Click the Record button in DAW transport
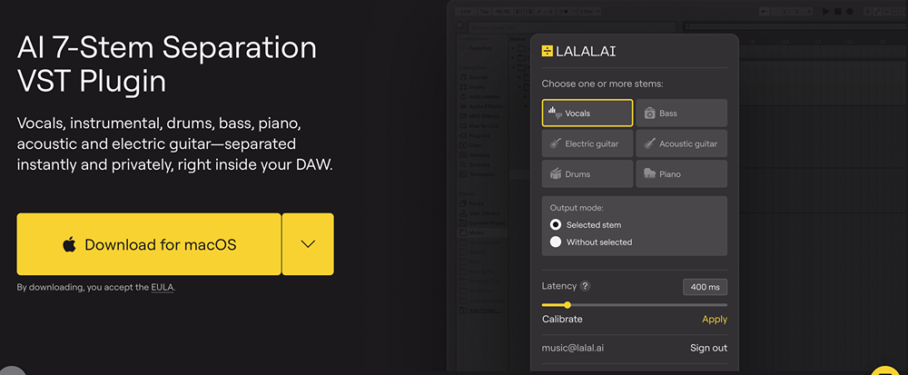The height and width of the screenshot is (375, 908). click(850, 11)
